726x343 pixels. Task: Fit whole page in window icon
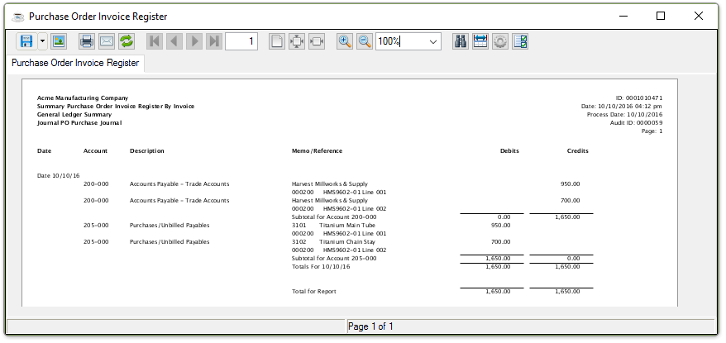(296, 41)
